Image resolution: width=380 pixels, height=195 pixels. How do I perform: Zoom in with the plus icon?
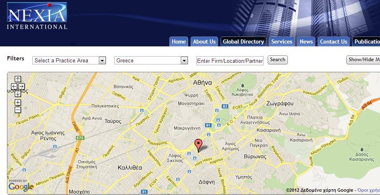pos(18,103)
